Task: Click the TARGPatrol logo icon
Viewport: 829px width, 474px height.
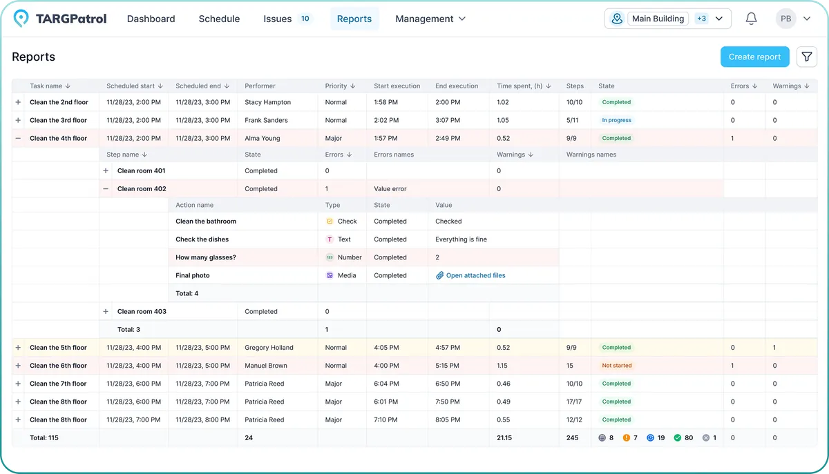Action: point(20,18)
